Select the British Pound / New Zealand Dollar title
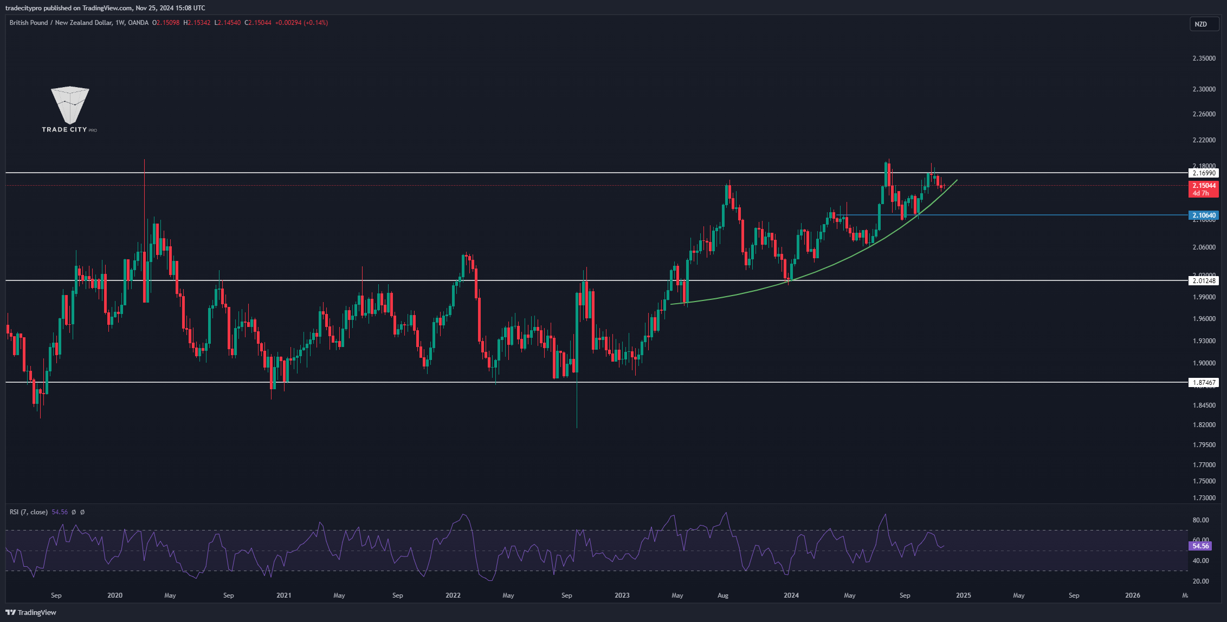Image resolution: width=1227 pixels, height=622 pixels. (x=61, y=23)
